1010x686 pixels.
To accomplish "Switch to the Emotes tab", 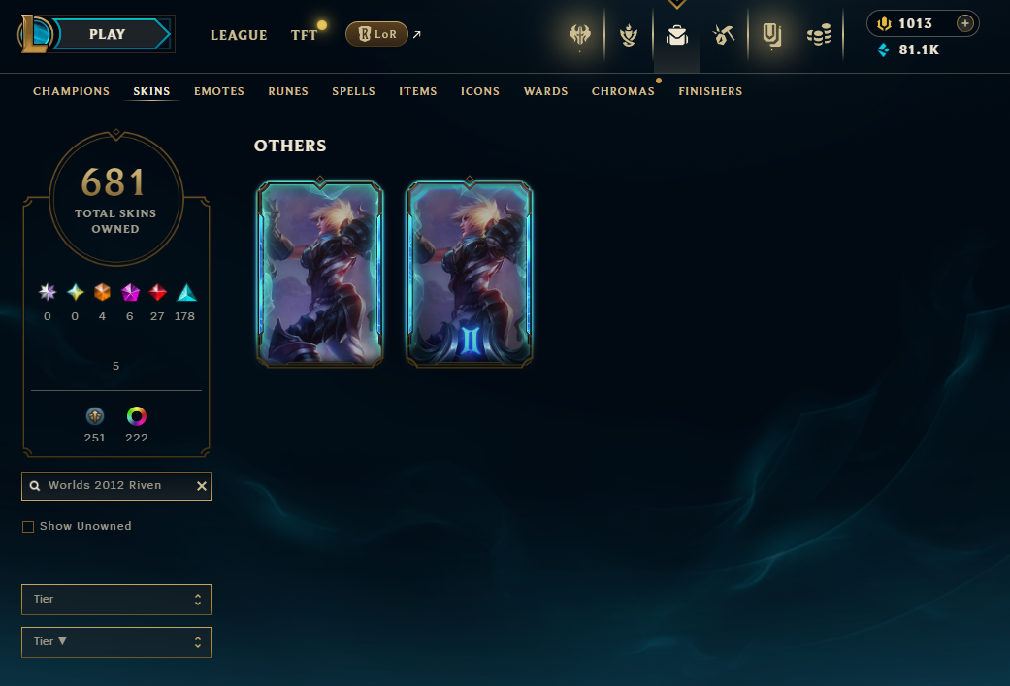I will [x=219, y=91].
